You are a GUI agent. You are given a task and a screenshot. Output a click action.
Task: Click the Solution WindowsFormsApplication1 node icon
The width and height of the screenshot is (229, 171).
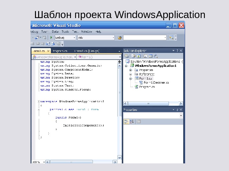click(x=128, y=61)
